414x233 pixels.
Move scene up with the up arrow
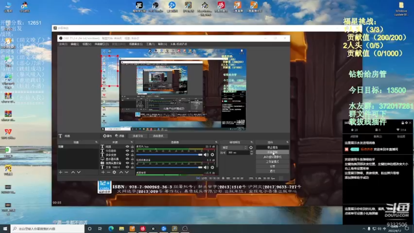[x=73, y=172]
